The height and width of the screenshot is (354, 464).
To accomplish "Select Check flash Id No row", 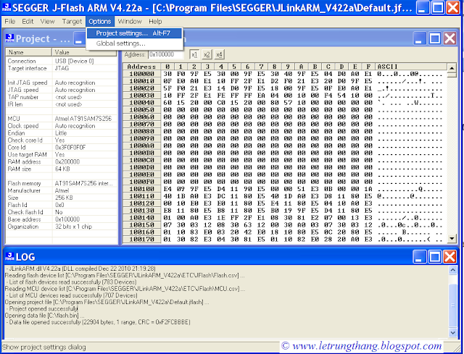I will (x=61, y=212).
